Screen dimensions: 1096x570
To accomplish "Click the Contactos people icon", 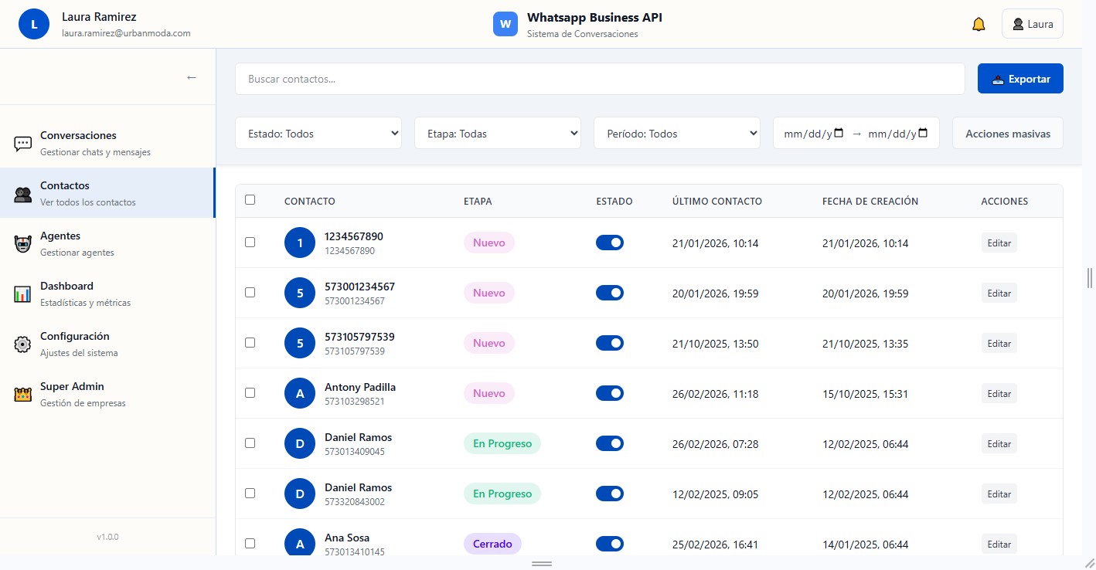I will pos(23,194).
